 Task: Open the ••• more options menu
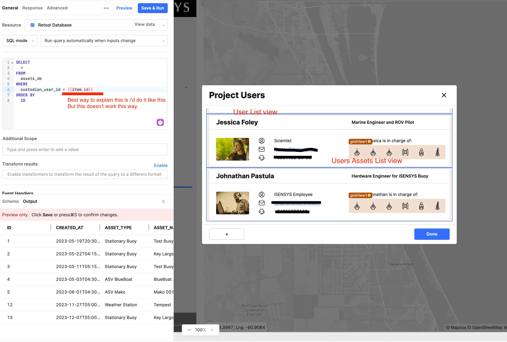[x=106, y=8]
